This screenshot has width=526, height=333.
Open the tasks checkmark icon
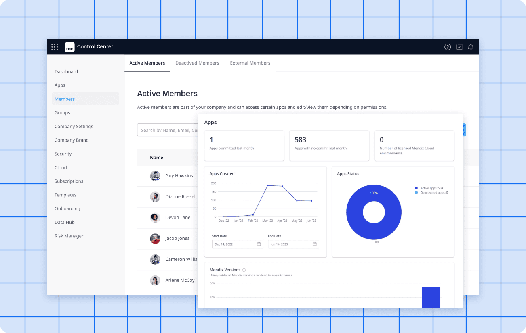pos(459,47)
